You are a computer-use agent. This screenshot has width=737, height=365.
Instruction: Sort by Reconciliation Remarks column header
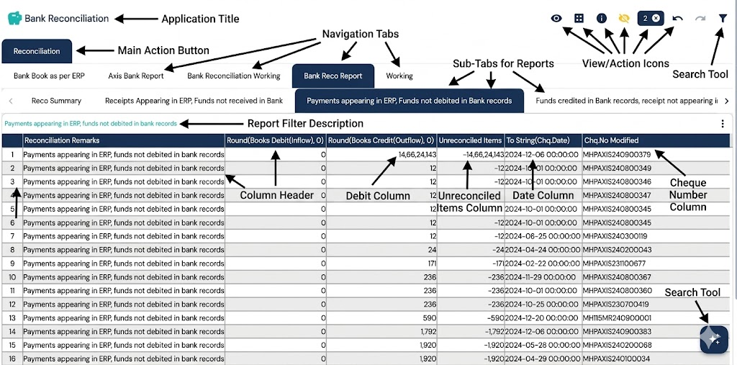124,140
